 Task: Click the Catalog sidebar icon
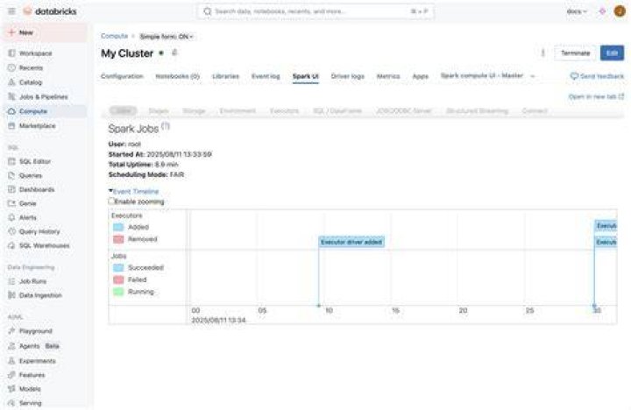click(11, 82)
